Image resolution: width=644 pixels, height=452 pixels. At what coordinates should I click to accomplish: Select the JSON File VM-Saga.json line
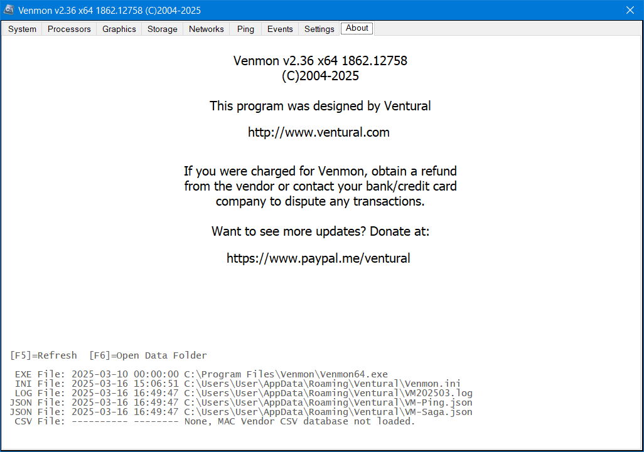[x=241, y=412]
